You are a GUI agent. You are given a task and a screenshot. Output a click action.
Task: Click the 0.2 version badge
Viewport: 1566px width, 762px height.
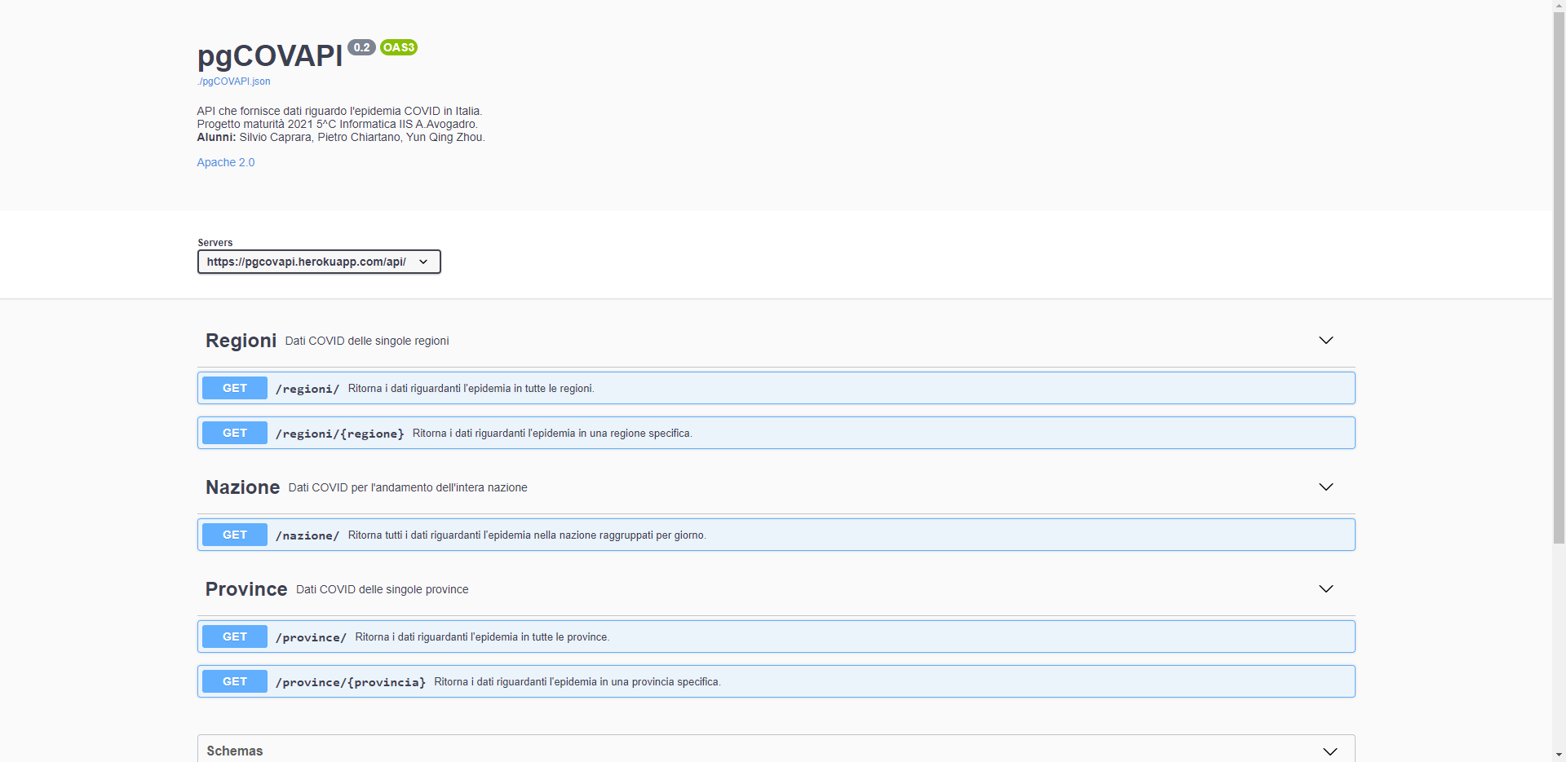(362, 47)
